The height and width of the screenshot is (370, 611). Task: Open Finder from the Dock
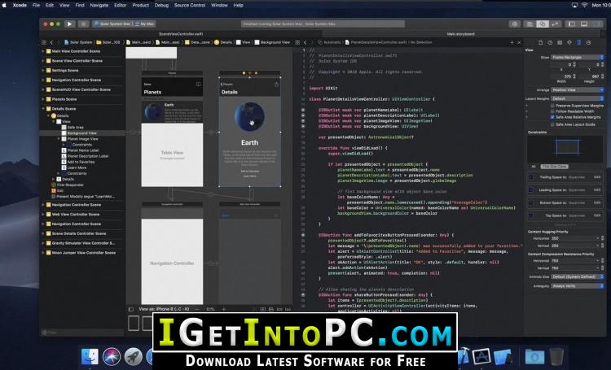(x=90, y=356)
